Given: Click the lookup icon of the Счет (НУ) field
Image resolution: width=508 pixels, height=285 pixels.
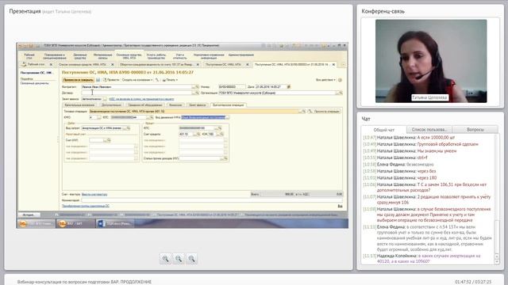Looking at the screenshot, I should pyautogui.click(x=109, y=140).
